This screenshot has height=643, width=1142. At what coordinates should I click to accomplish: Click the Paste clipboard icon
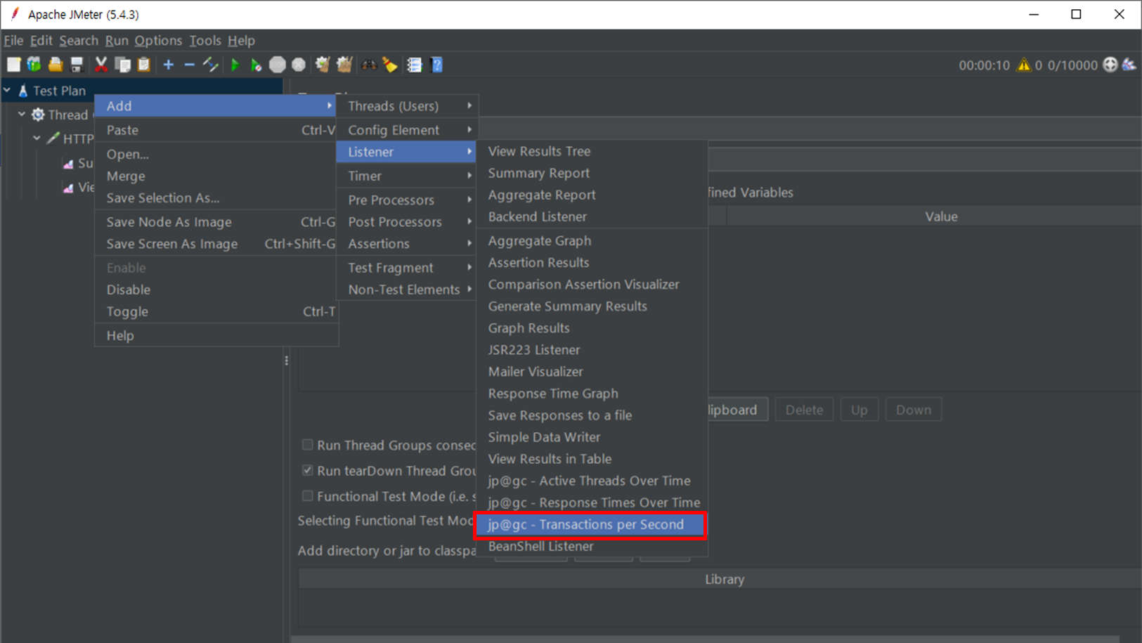144,65
